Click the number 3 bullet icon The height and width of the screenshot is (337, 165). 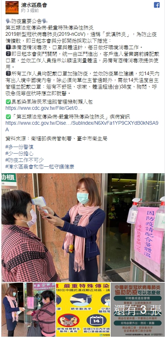[x=8, y=74]
